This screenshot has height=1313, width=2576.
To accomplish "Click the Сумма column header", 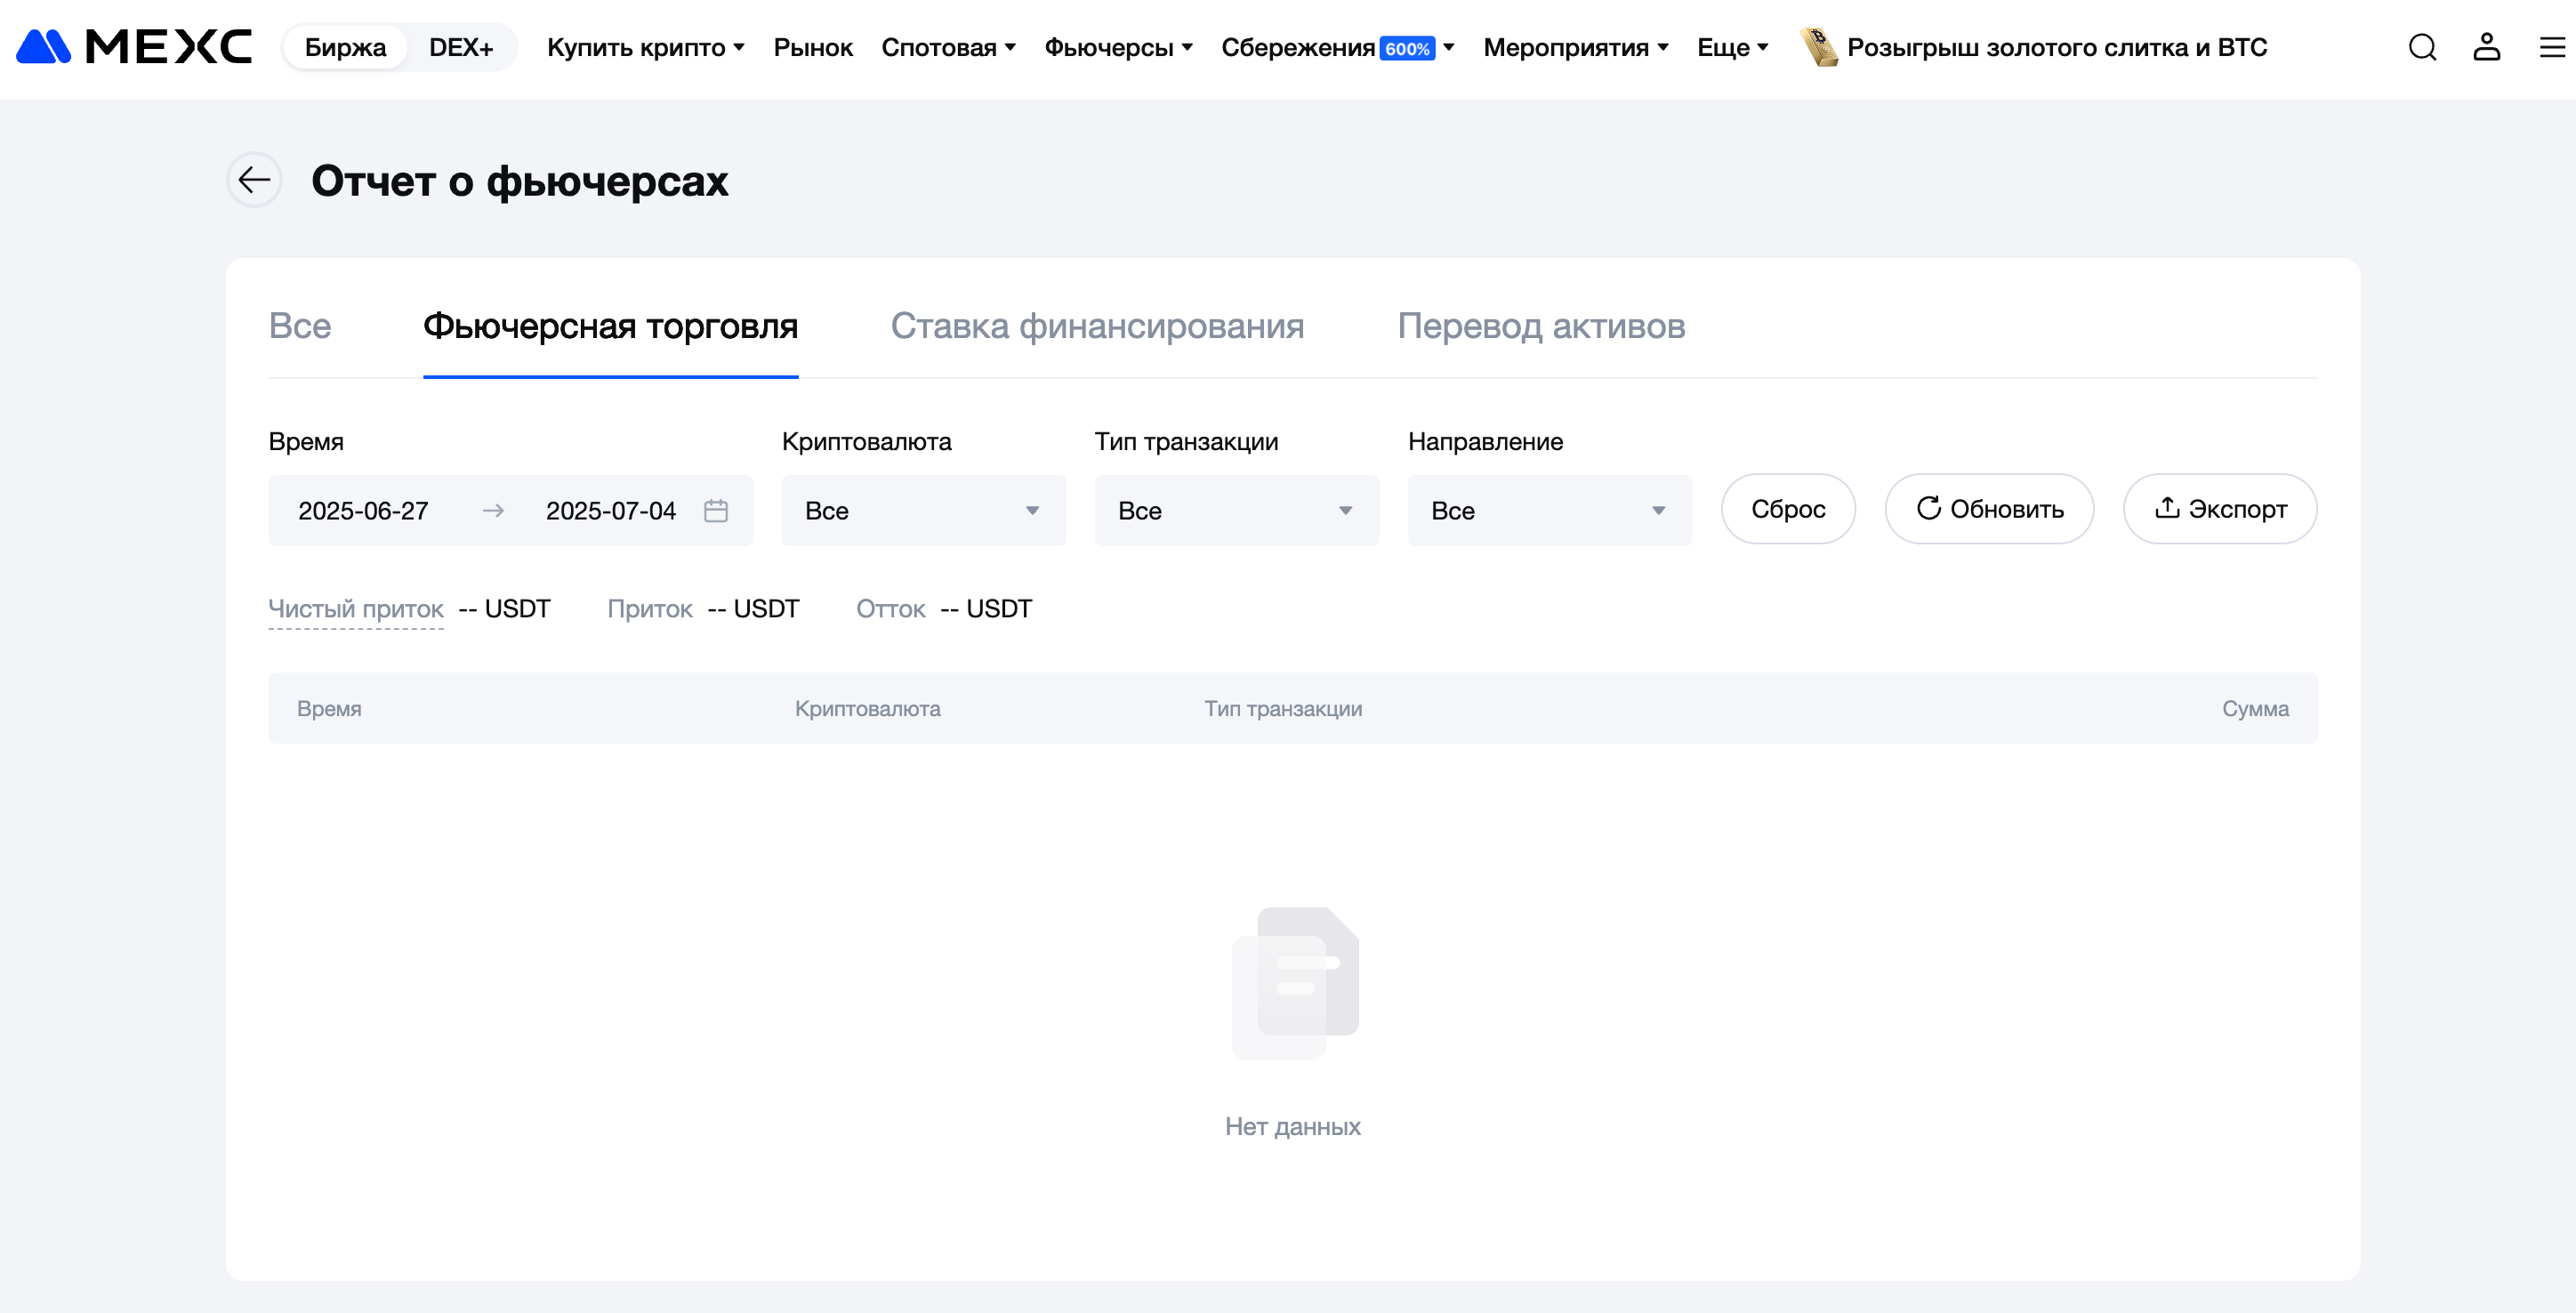I will point(2255,708).
